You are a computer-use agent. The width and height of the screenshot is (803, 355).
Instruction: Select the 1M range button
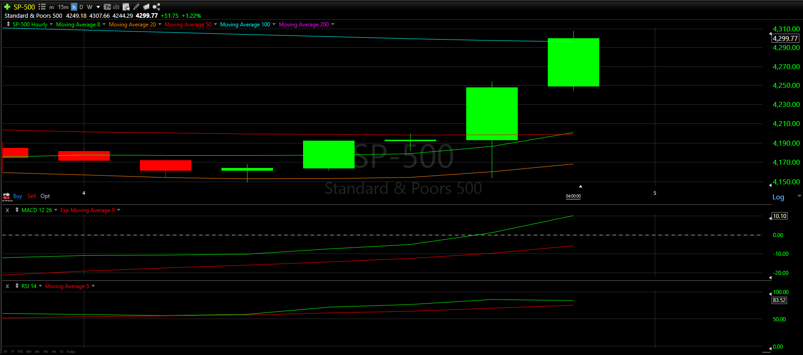45,352
